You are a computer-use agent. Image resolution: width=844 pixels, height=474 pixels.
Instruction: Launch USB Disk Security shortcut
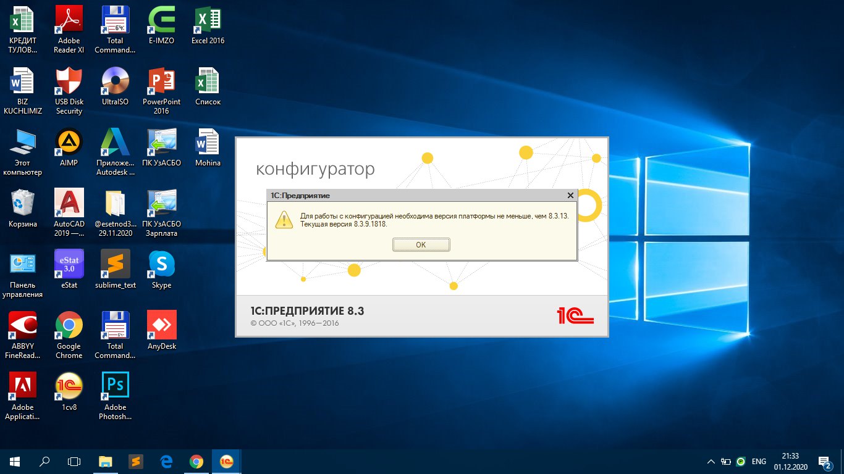click(69, 91)
